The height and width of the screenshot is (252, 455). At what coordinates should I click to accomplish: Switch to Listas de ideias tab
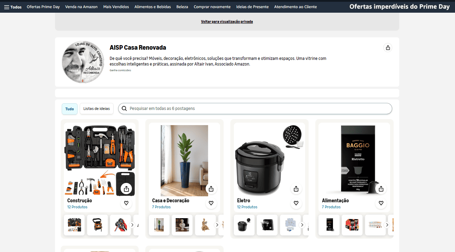[x=97, y=109]
